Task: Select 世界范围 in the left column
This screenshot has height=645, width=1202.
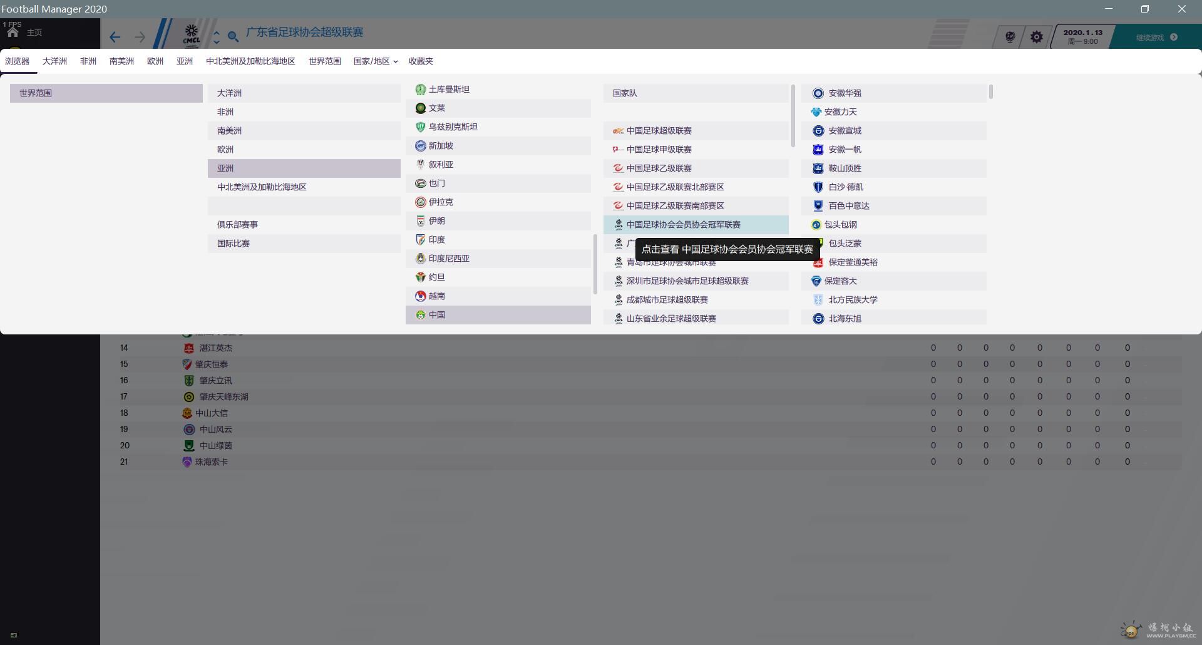Action: [x=106, y=93]
